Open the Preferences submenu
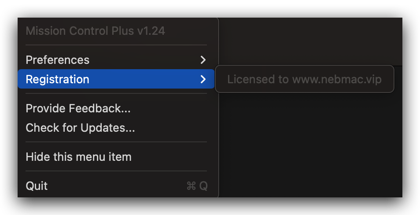The height and width of the screenshot is (215, 420). [58, 60]
